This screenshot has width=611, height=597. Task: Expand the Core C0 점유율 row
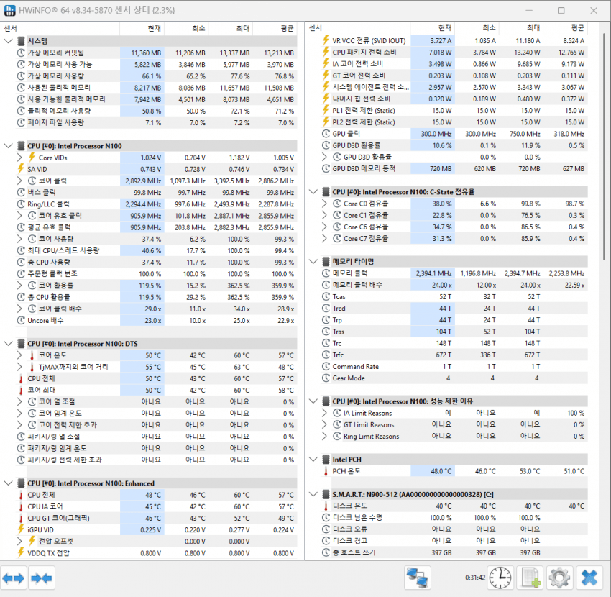(325, 204)
